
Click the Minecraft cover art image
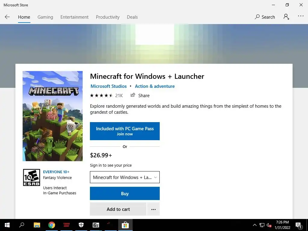(x=53, y=116)
